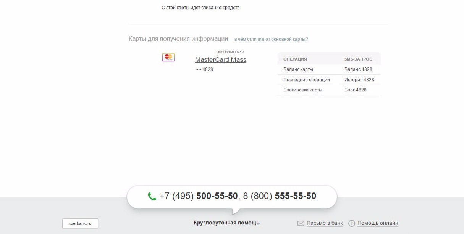The width and height of the screenshot is (464, 234).
Task: Select the Блокировка карты row
Action: [329, 90]
